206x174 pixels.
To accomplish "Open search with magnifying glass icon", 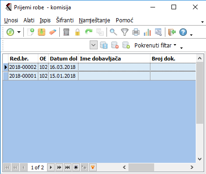I will click(x=114, y=32).
